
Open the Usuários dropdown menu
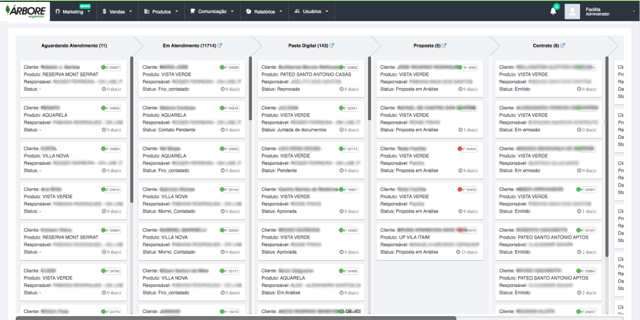[311, 11]
